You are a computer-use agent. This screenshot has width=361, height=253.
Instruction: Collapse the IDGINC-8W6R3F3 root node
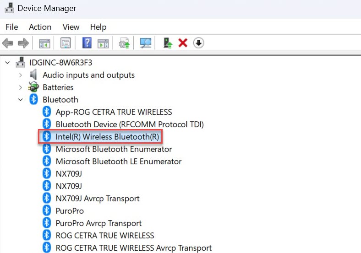click(x=8, y=63)
